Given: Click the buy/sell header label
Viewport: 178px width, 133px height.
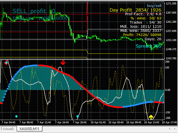Looking at the screenshot, I should pyautogui.click(x=154, y=5).
